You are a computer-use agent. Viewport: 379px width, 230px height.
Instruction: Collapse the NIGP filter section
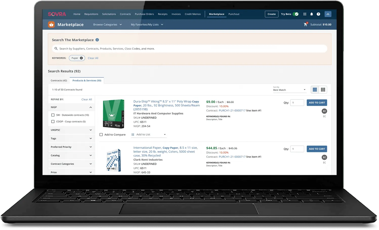point(71,107)
